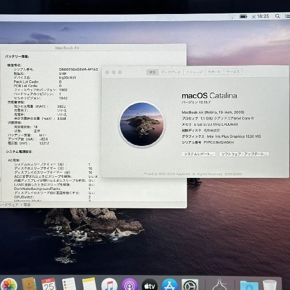Open Spotlight search magnifier
The height and width of the screenshot is (290, 290).
(277, 16)
